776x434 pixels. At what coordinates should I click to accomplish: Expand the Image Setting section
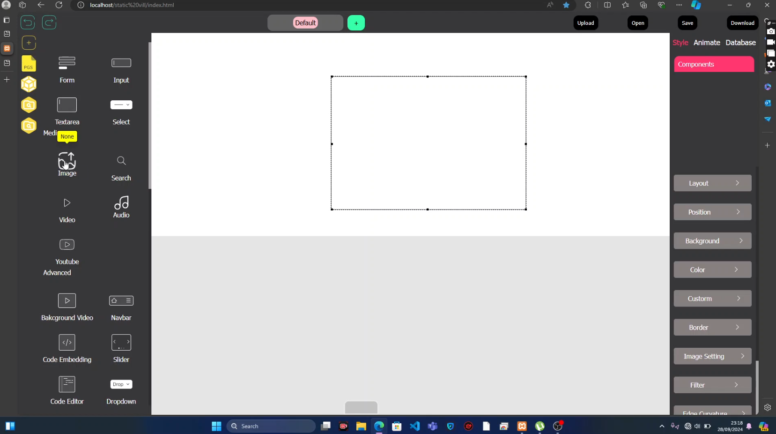click(x=712, y=356)
